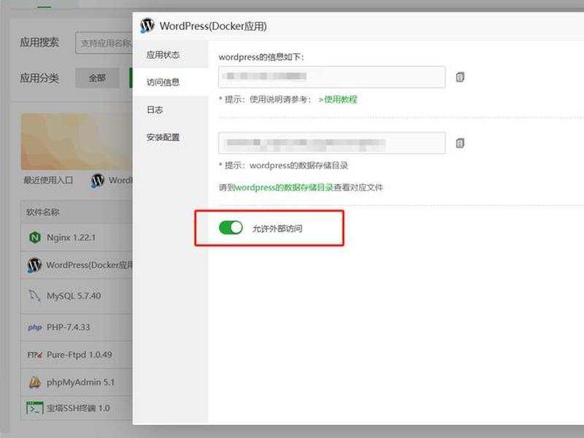
Task: Click the Nginx 1.22.1 icon
Action: pos(34,237)
